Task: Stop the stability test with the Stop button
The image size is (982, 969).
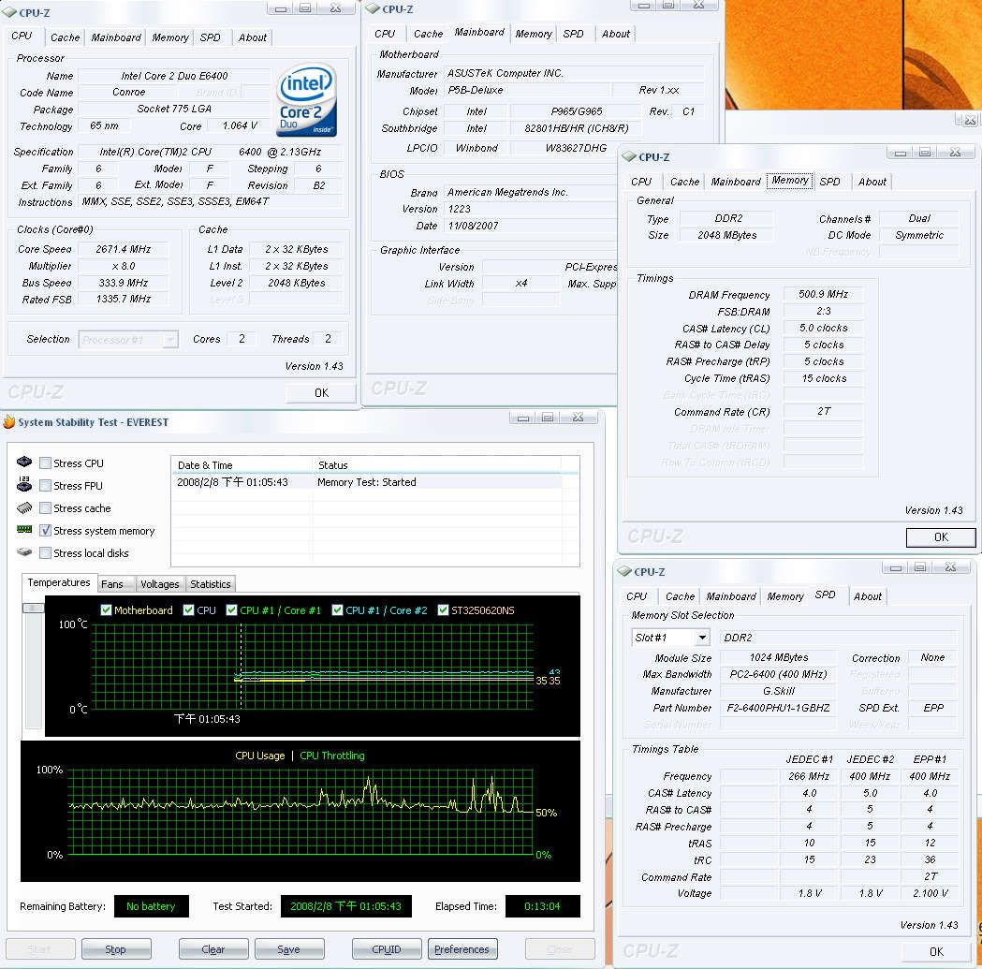Action: (x=116, y=949)
